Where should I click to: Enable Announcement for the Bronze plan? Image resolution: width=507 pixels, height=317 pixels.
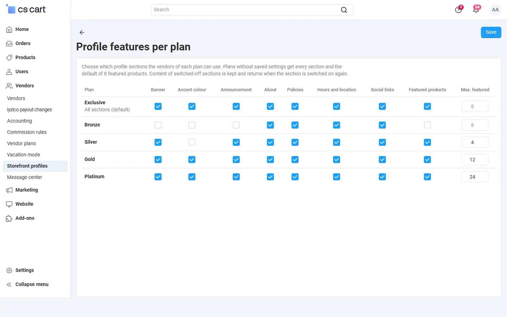tap(236, 125)
